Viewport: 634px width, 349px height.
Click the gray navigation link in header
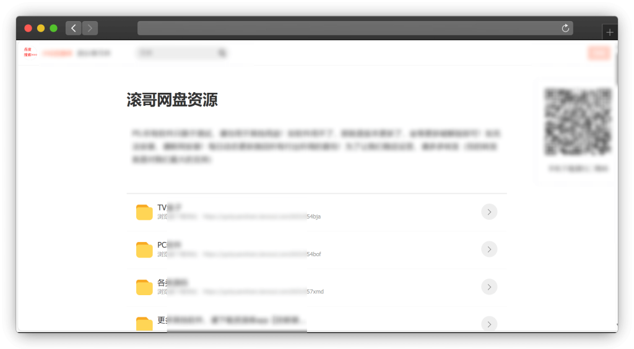click(94, 53)
